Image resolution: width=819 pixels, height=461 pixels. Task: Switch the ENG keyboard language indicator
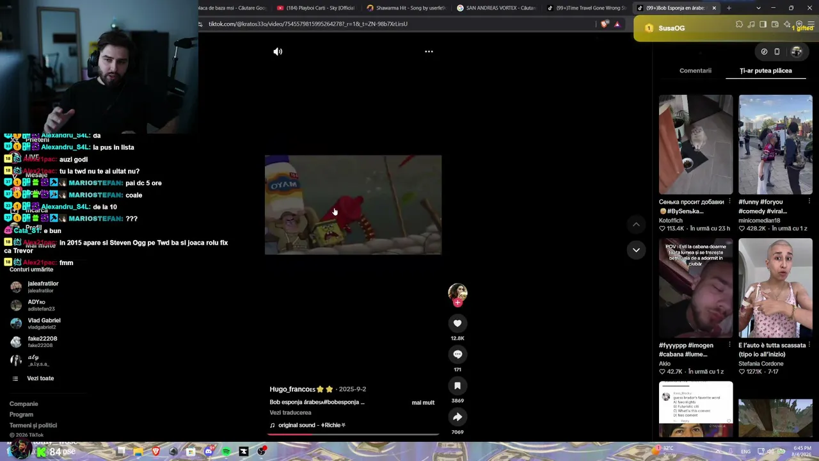click(x=745, y=451)
